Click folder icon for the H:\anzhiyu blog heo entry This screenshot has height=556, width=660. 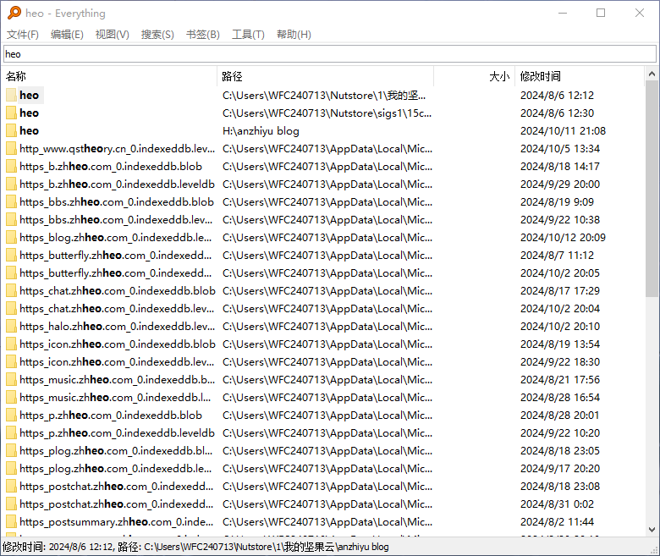(x=12, y=131)
